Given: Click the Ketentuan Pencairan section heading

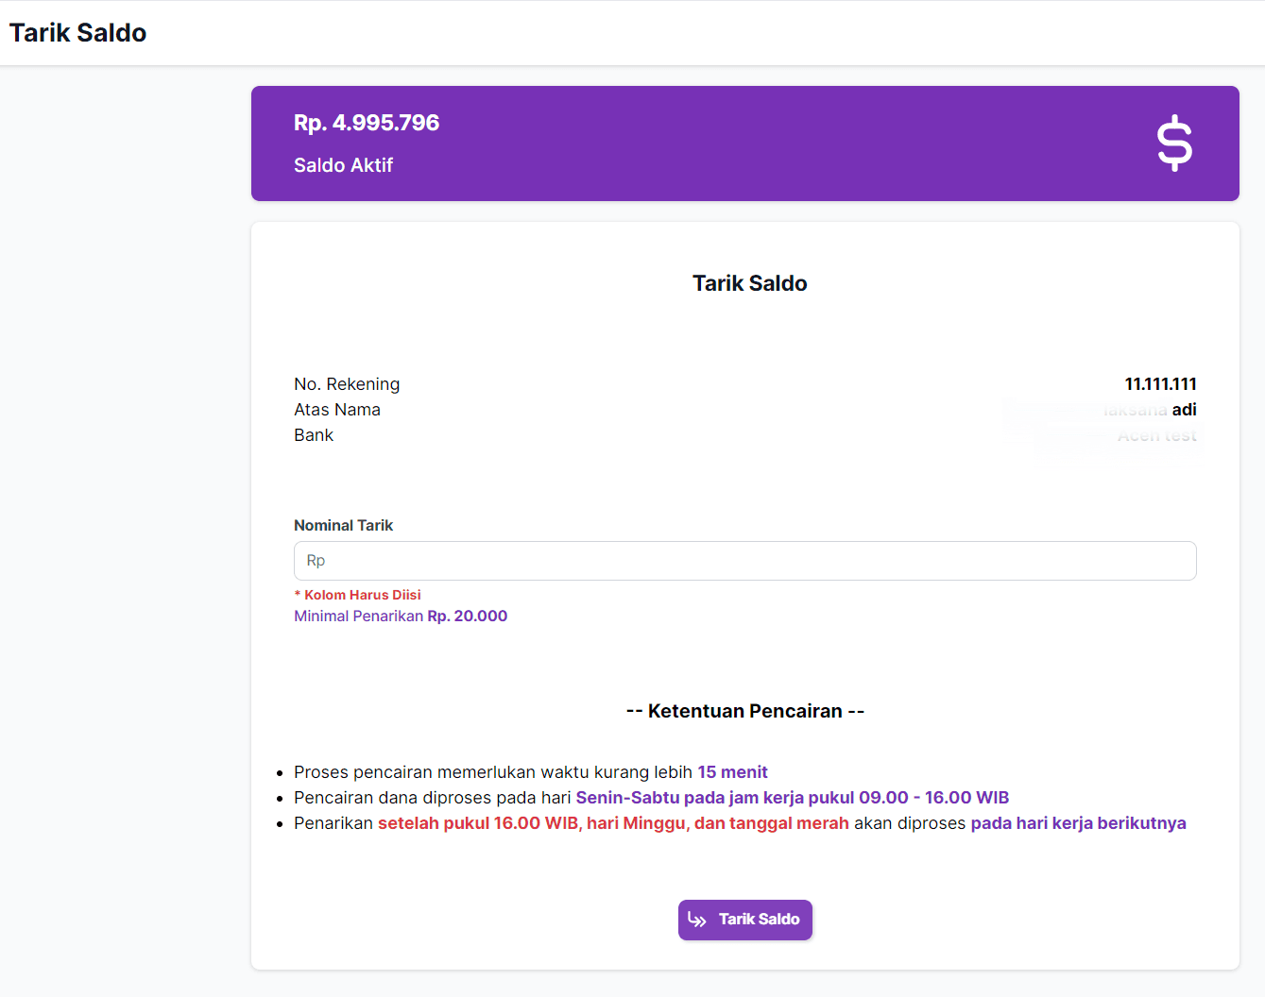Looking at the screenshot, I should point(744,711).
